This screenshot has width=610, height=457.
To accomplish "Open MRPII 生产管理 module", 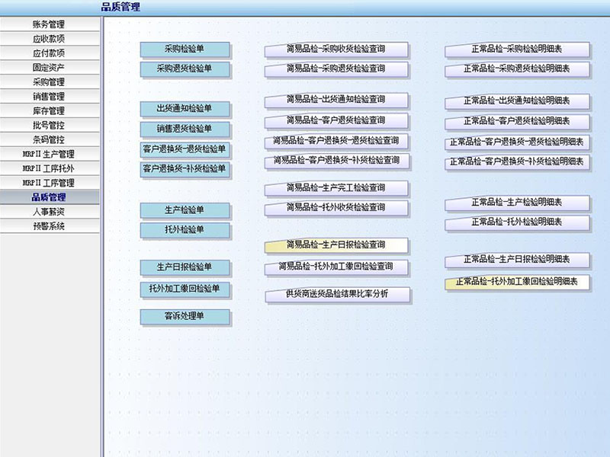I will point(50,154).
